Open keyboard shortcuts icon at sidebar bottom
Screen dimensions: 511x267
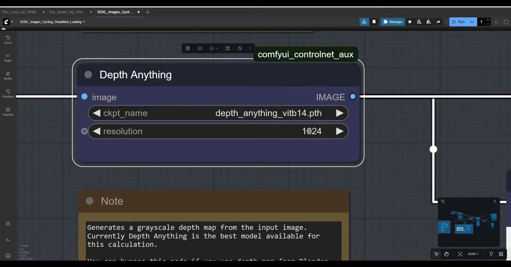(x=8, y=255)
